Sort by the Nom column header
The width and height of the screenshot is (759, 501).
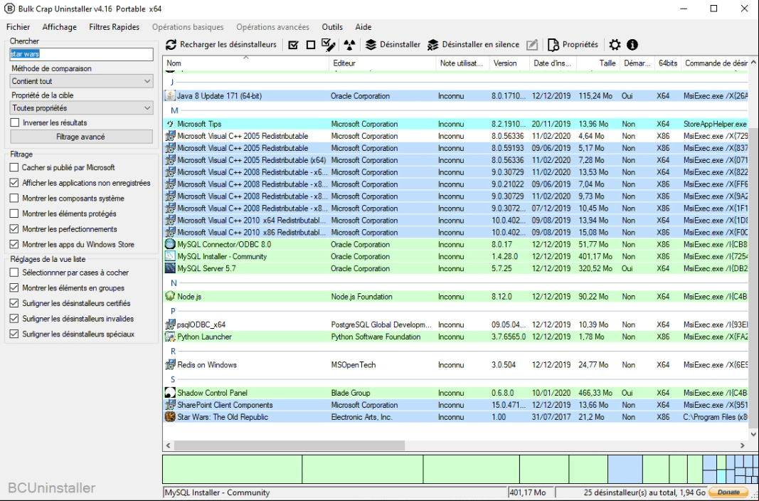pos(246,63)
